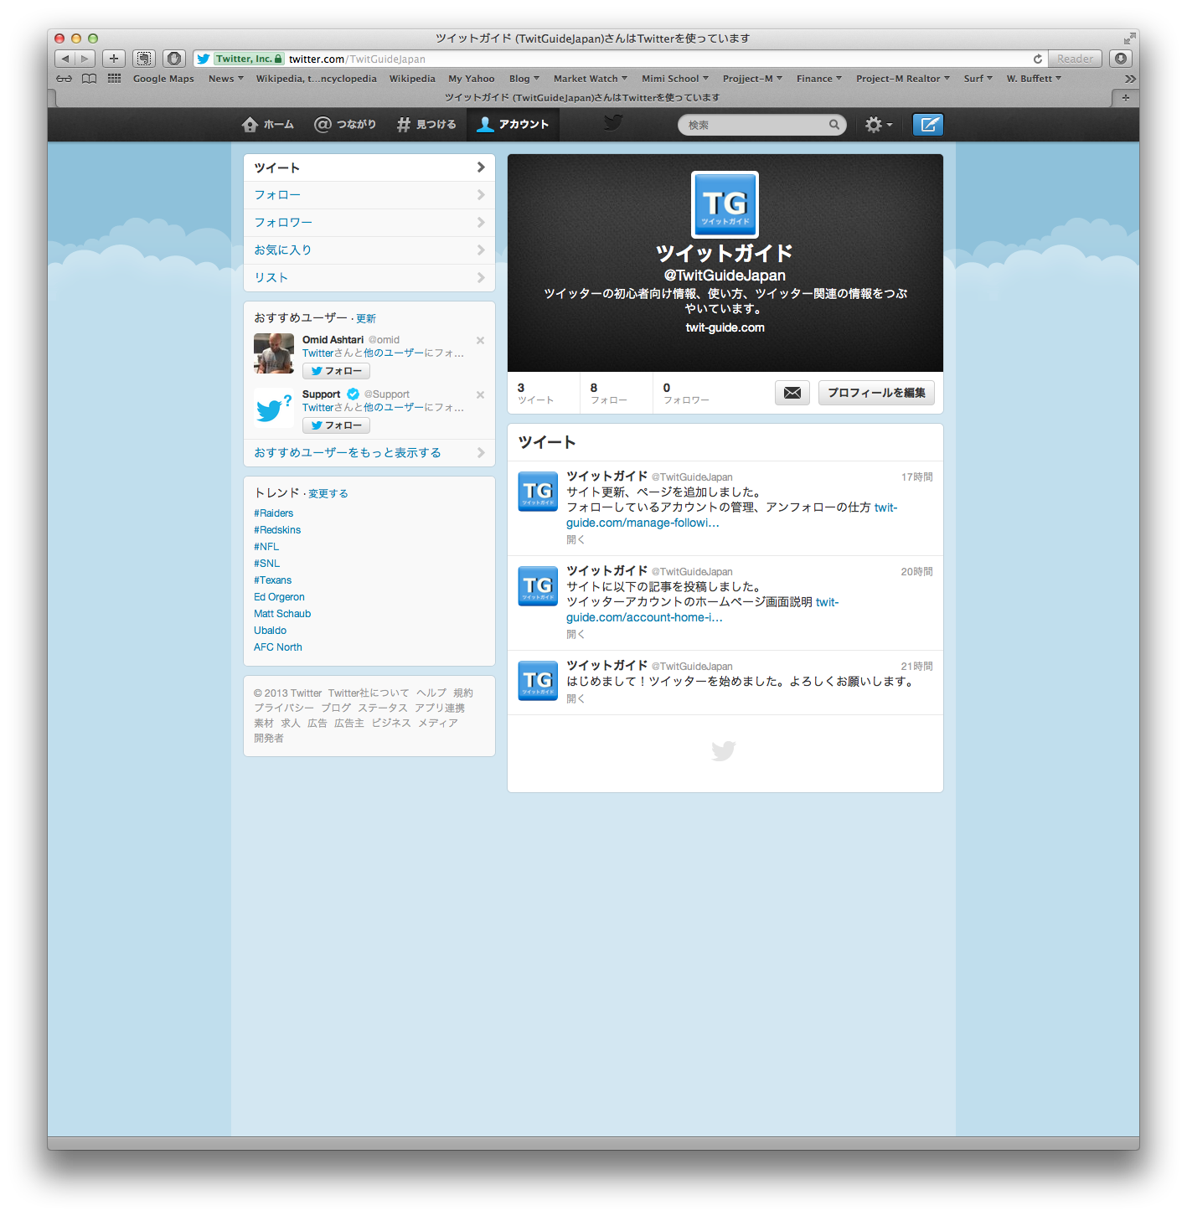This screenshot has height=1216, width=1187.
Task: Click the Safari back navigation arrow
Action: (x=65, y=59)
